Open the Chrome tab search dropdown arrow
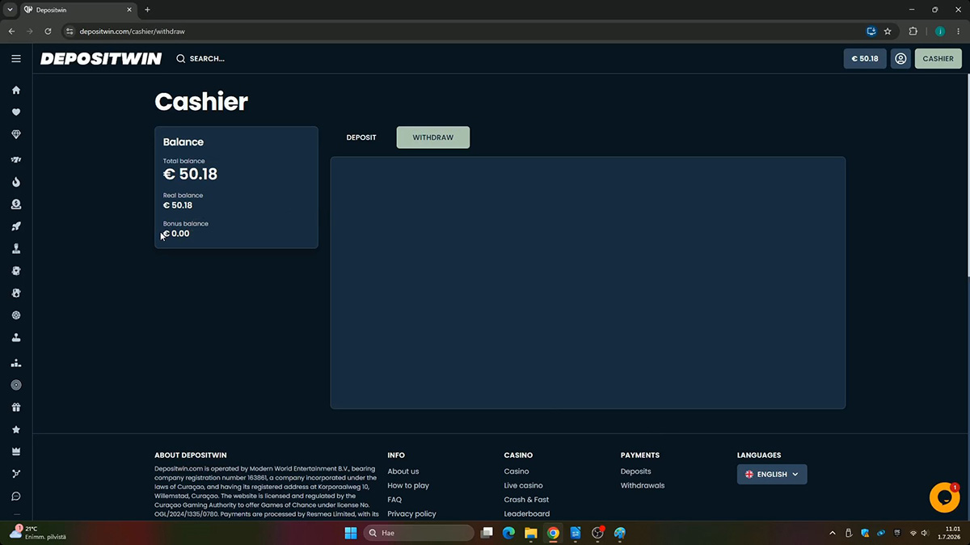Image resolution: width=970 pixels, height=545 pixels. [8, 10]
